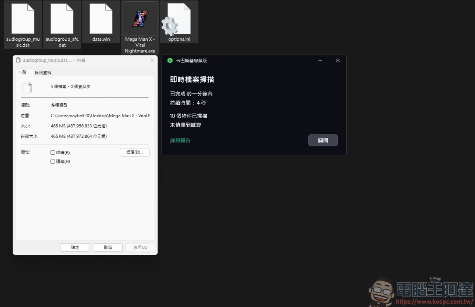Select the 一般 tab
The image size is (475, 307).
22,72
